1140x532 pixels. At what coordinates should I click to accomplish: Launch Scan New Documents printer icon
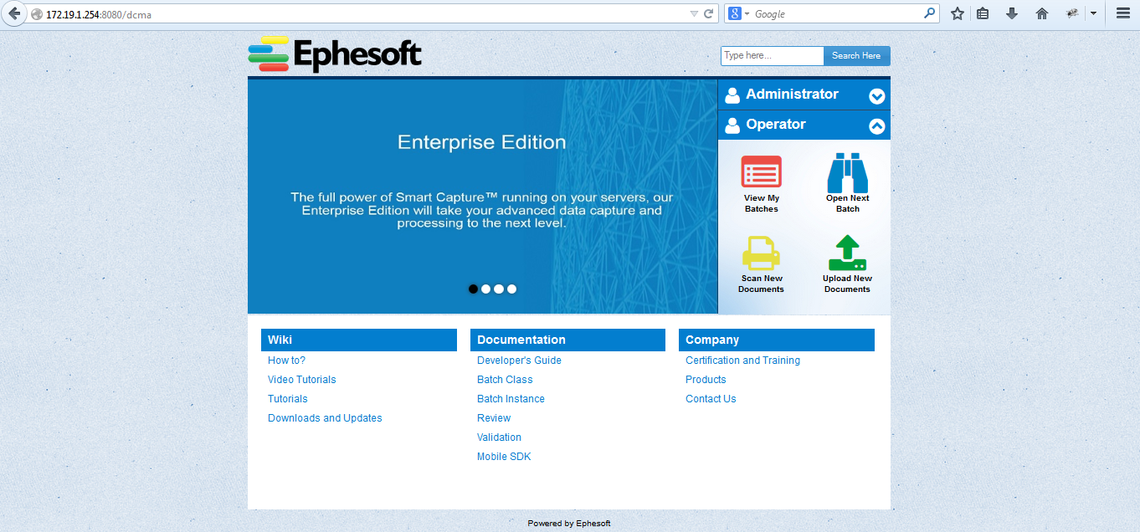[761, 253]
